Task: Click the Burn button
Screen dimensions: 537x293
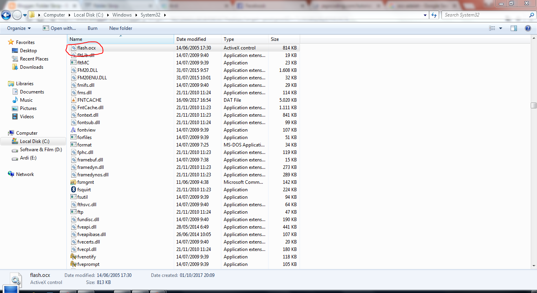Action: coord(92,28)
